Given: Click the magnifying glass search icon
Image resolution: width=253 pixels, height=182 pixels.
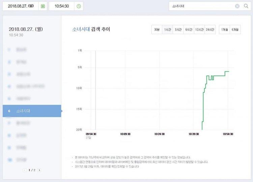Looking at the screenshot, I should click(x=246, y=6).
